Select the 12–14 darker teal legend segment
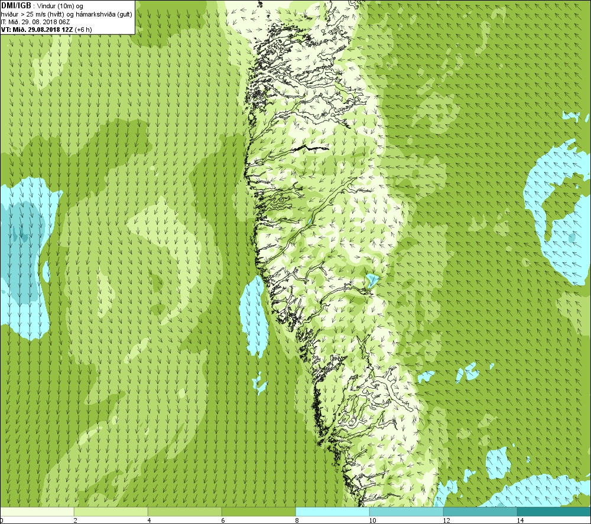Viewport: 591px width, 524px height. [x=480, y=512]
